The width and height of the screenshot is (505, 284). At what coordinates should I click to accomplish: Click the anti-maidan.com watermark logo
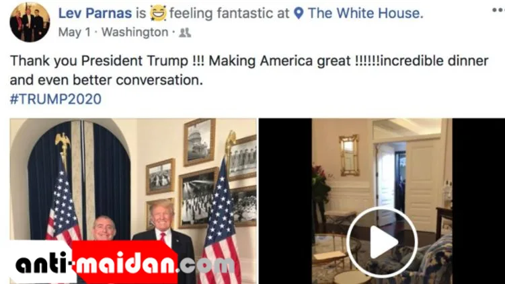[x=122, y=262]
